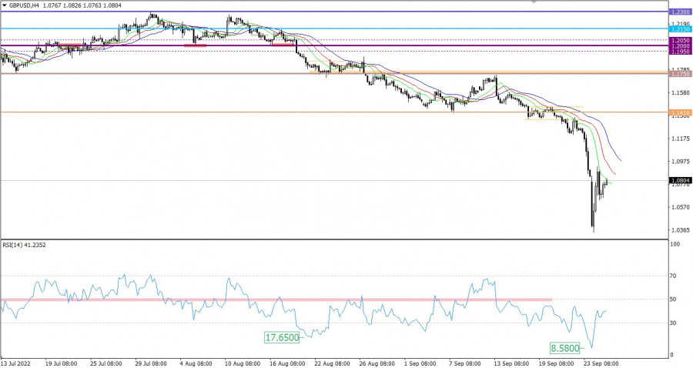Screen dimensions: 693x368
Task: Click the current price 1.0804 marker
Action: click(x=681, y=180)
